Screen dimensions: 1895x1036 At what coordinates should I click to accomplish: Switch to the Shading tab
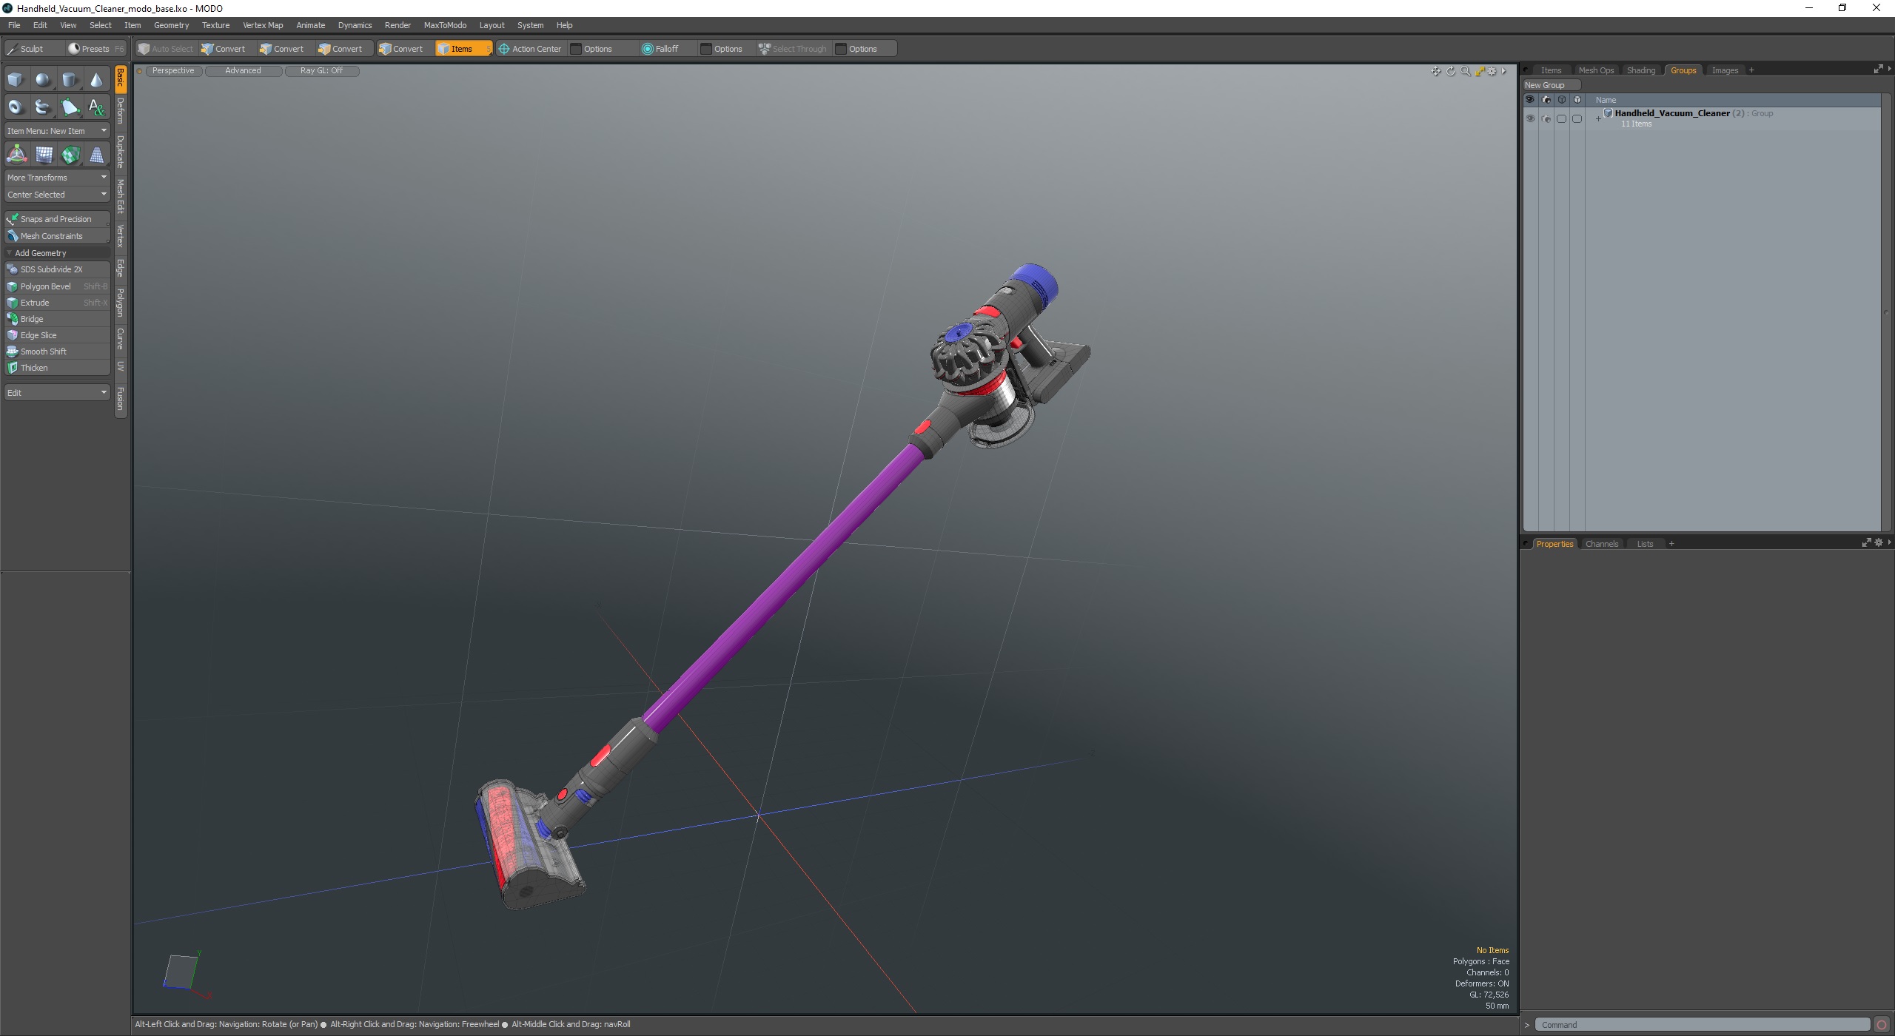1640,70
